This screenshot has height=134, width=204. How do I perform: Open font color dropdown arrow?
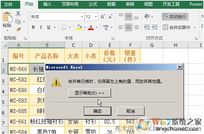[96, 27]
